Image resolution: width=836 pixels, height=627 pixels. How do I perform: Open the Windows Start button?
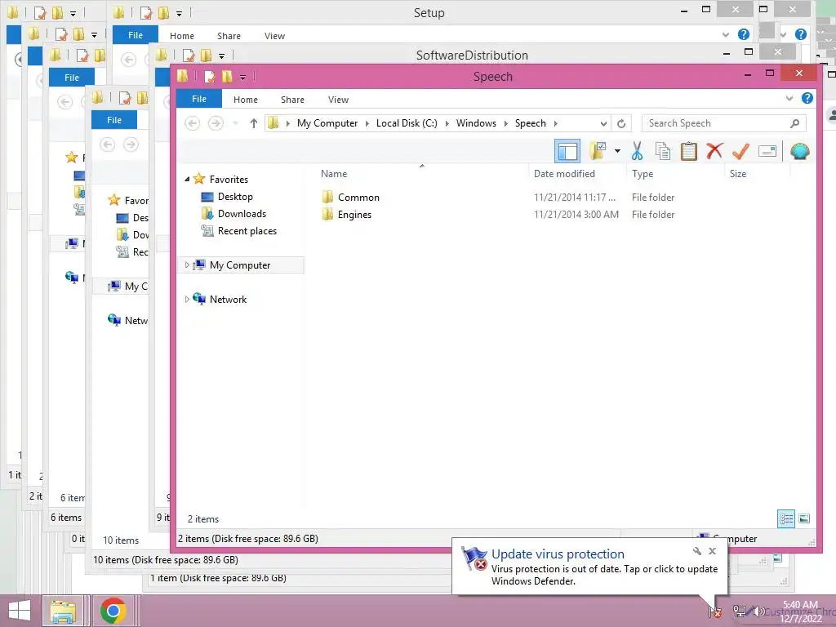pos(20,611)
